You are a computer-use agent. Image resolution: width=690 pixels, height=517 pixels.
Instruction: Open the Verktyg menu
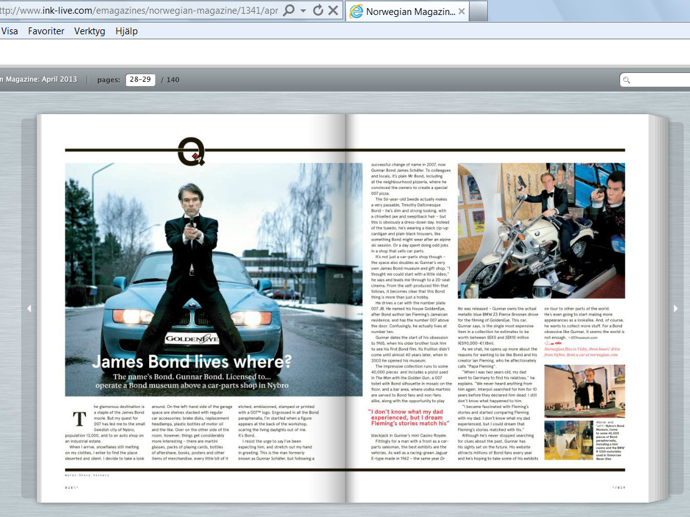[89, 31]
